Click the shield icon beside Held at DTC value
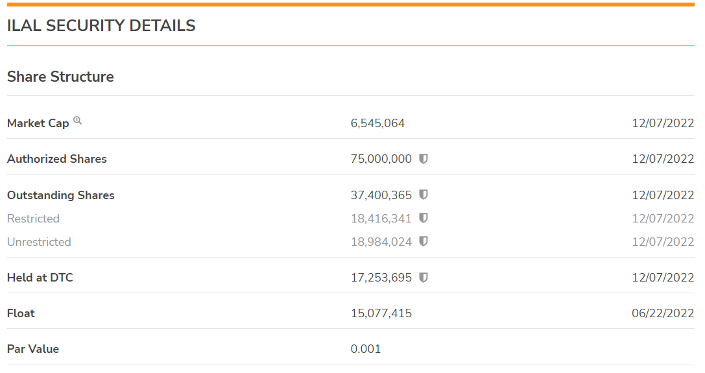Screen dimensions: 705x373 [424, 278]
